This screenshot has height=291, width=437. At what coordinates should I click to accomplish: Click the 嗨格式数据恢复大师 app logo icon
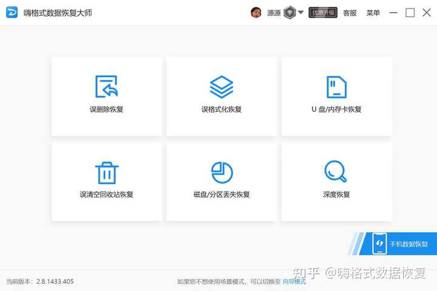(12, 13)
